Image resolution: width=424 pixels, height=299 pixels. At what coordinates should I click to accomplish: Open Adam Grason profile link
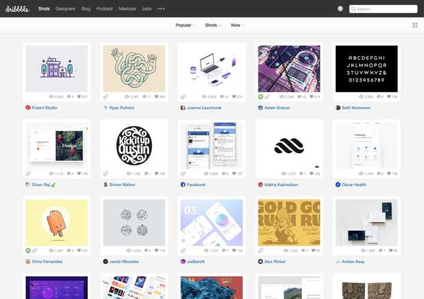click(x=277, y=108)
